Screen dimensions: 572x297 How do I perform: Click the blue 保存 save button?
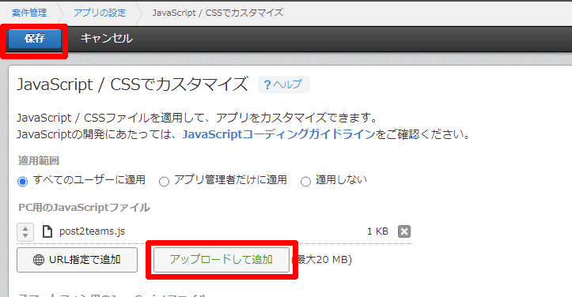35,39
